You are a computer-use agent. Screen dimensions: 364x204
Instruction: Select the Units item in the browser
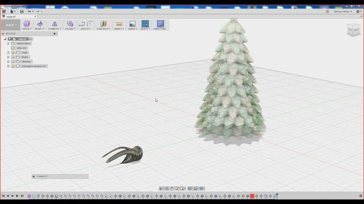point(22,48)
